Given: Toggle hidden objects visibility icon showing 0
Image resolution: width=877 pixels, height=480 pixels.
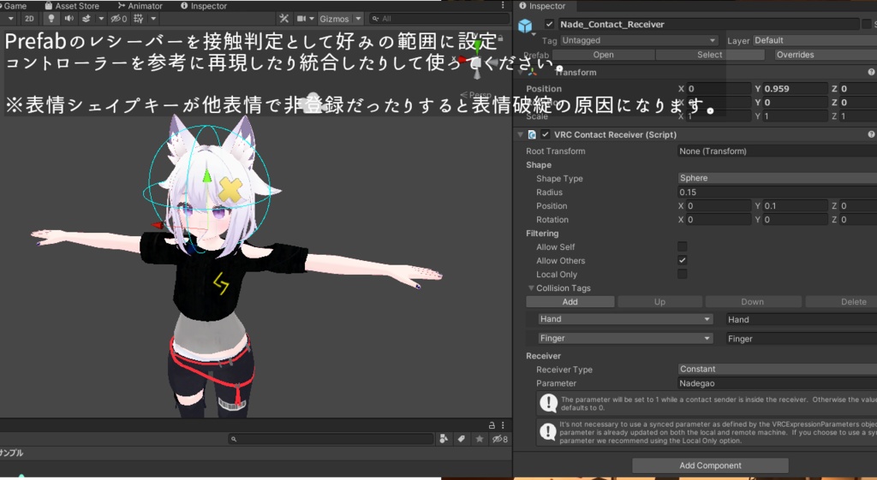Looking at the screenshot, I should [x=118, y=19].
